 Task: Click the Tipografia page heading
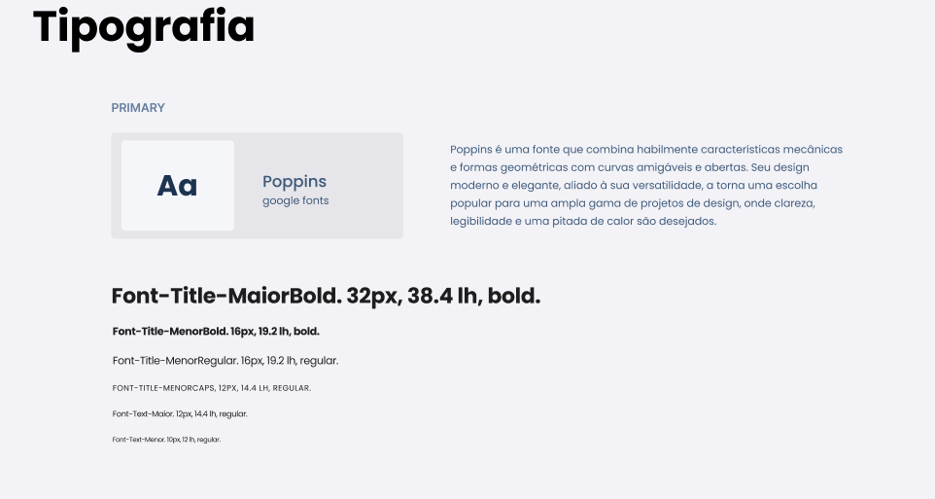144,27
